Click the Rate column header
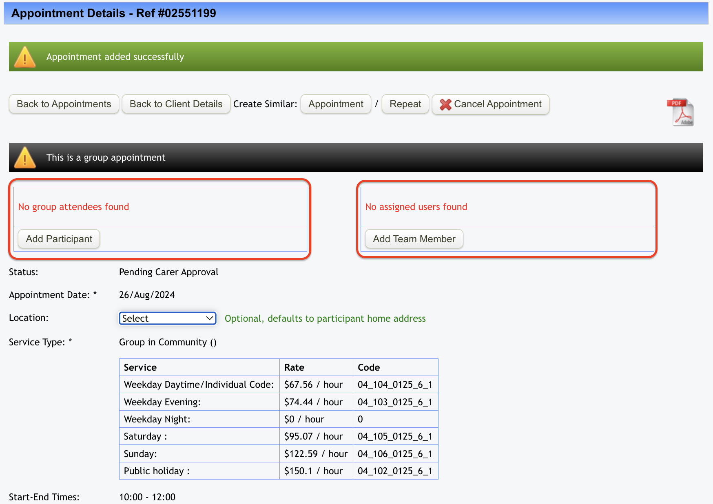The image size is (713, 504). (x=316, y=367)
